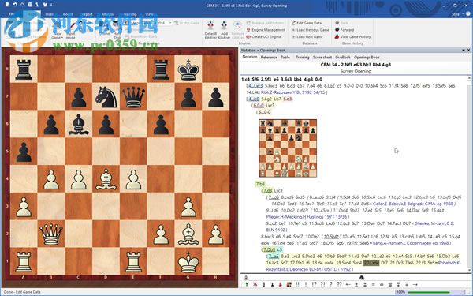Click the white pawn icon above annotation bar

click(x=246, y=277)
